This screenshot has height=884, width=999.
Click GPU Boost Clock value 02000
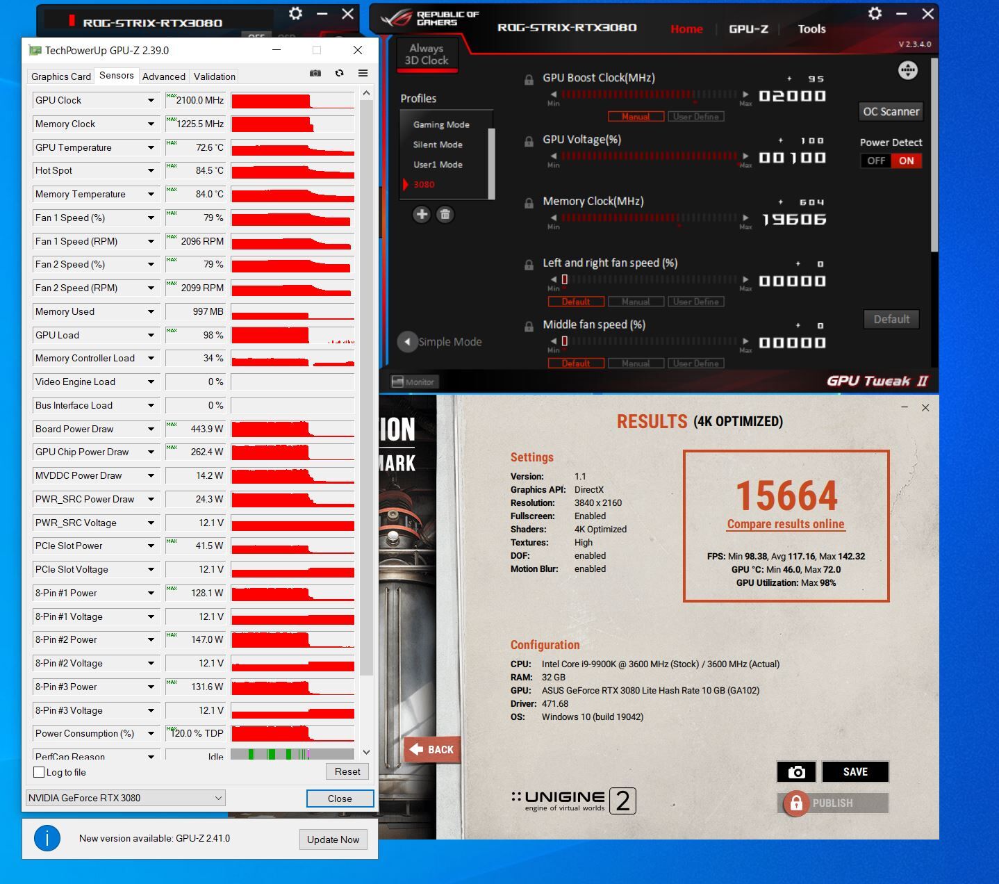[x=792, y=96]
